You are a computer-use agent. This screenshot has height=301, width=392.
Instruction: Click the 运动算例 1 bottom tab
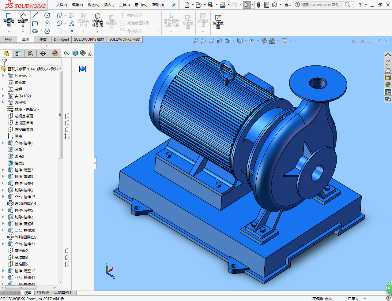pyautogui.click(x=63, y=293)
